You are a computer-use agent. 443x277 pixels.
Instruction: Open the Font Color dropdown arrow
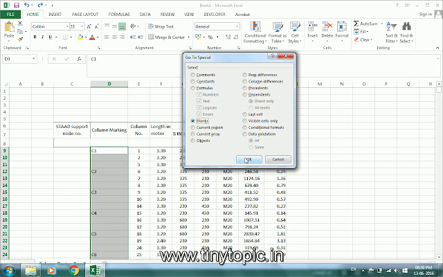(x=98, y=37)
